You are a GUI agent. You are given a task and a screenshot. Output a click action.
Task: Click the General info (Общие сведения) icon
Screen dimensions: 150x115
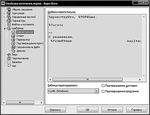[9, 10]
